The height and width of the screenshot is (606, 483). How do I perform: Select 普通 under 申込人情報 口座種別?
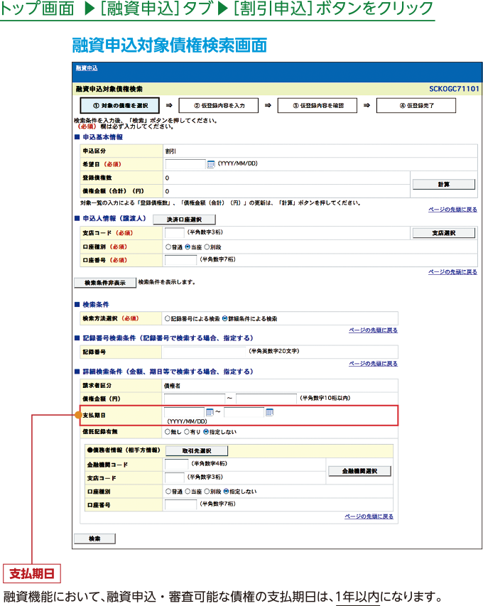pyautogui.click(x=168, y=247)
